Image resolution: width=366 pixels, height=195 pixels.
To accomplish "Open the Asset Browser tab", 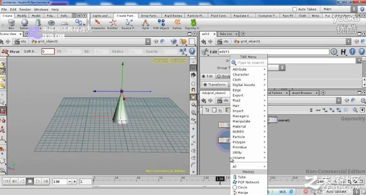I will tap(302, 93).
